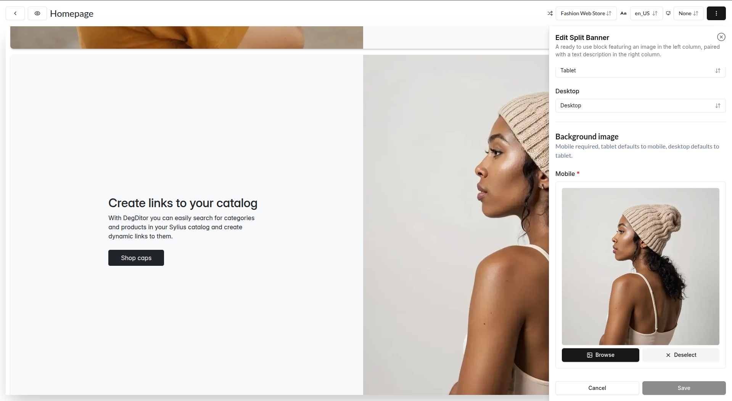Click the shuffle channel icon
The height and width of the screenshot is (401, 732).
tap(550, 13)
